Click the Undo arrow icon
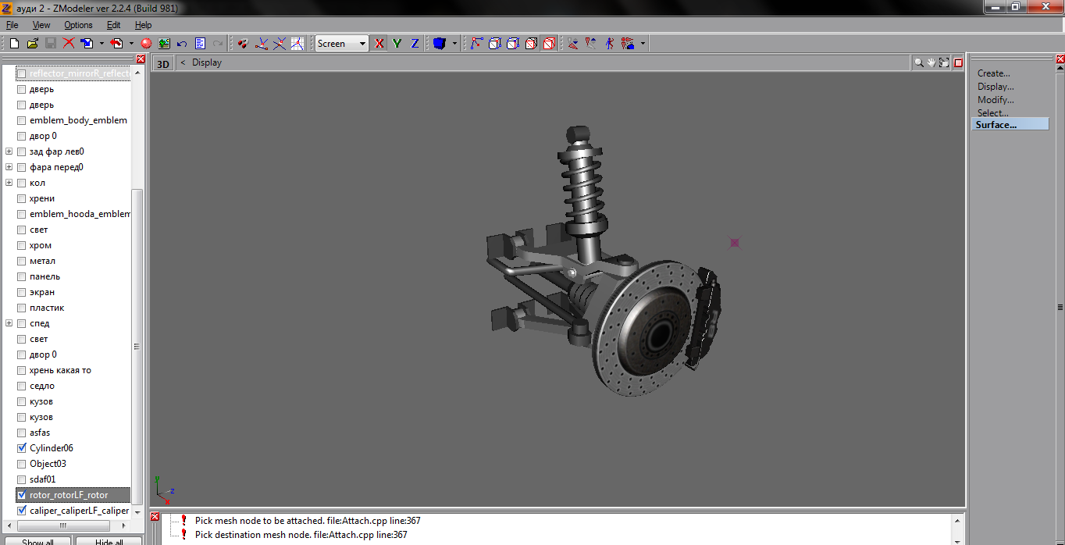This screenshot has height=545, width=1065. coord(182,44)
